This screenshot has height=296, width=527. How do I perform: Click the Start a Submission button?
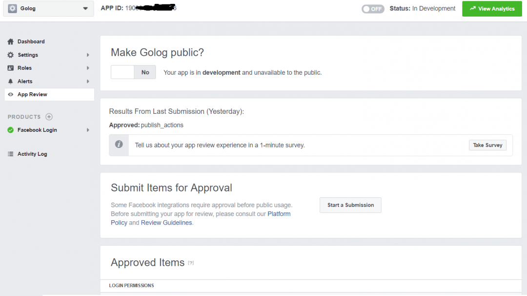[350, 205]
